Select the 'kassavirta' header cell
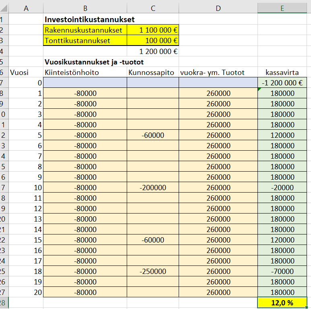Viewport: 311px width, 309px height. coord(282,72)
